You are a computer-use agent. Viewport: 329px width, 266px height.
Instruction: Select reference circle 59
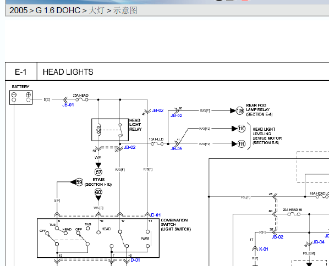[79, 182]
